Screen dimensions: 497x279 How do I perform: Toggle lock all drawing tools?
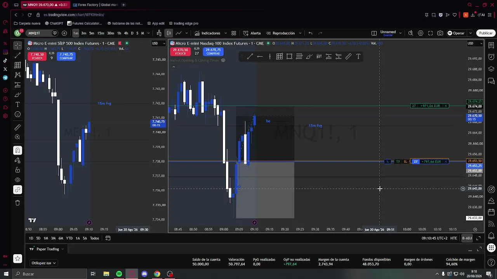tap(17, 170)
